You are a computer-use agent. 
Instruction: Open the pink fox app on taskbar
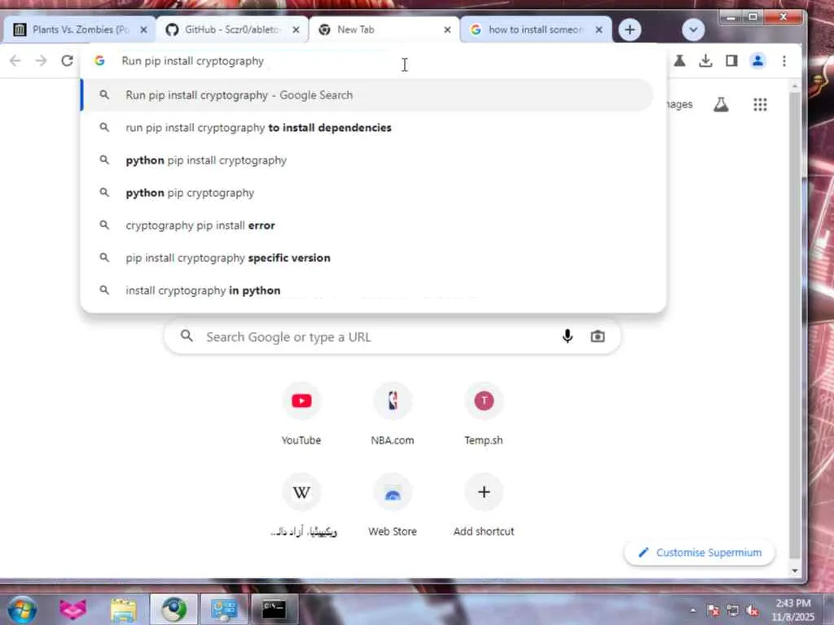point(72,609)
